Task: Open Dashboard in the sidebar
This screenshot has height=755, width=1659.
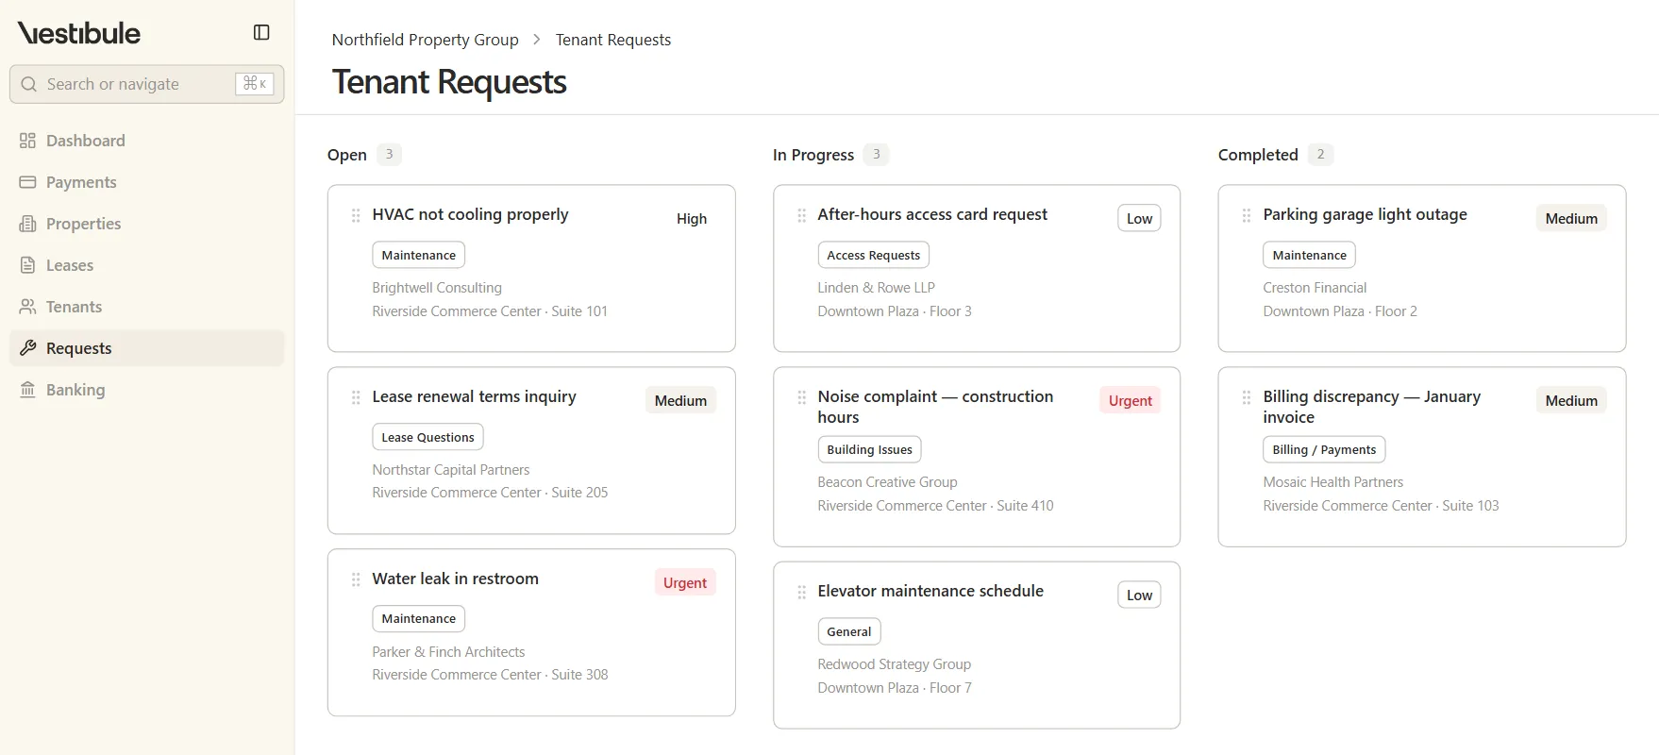Action: tap(146, 141)
